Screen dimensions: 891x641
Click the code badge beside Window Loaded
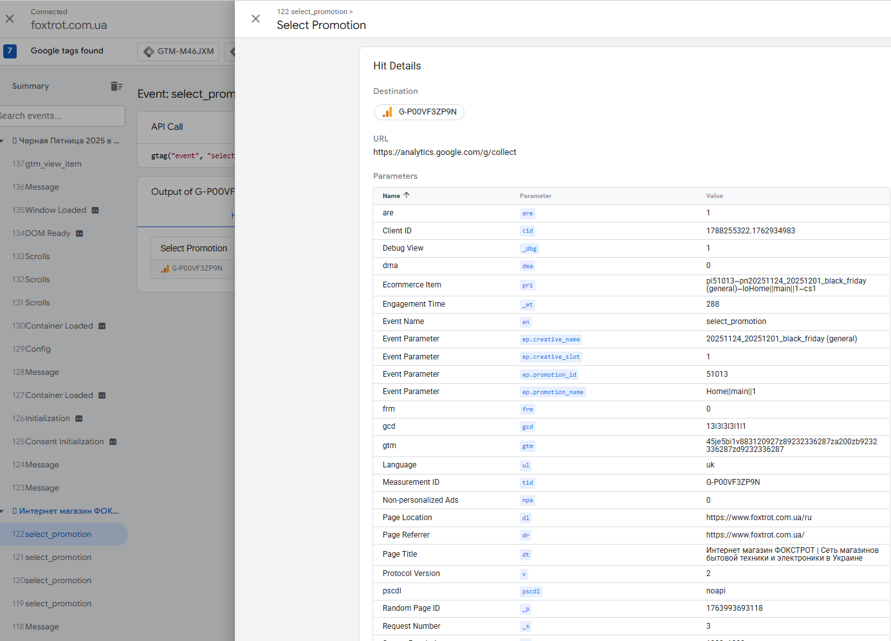click(x=95, y=210)
